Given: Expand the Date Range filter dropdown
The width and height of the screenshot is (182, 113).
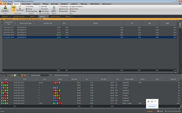Looking at the screenshot, I should [64, 6].
